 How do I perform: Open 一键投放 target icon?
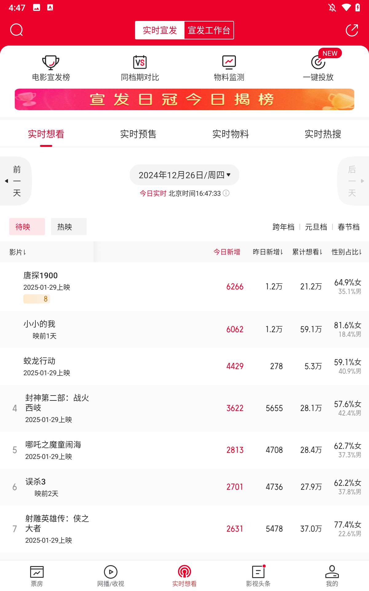coord(318,62)
